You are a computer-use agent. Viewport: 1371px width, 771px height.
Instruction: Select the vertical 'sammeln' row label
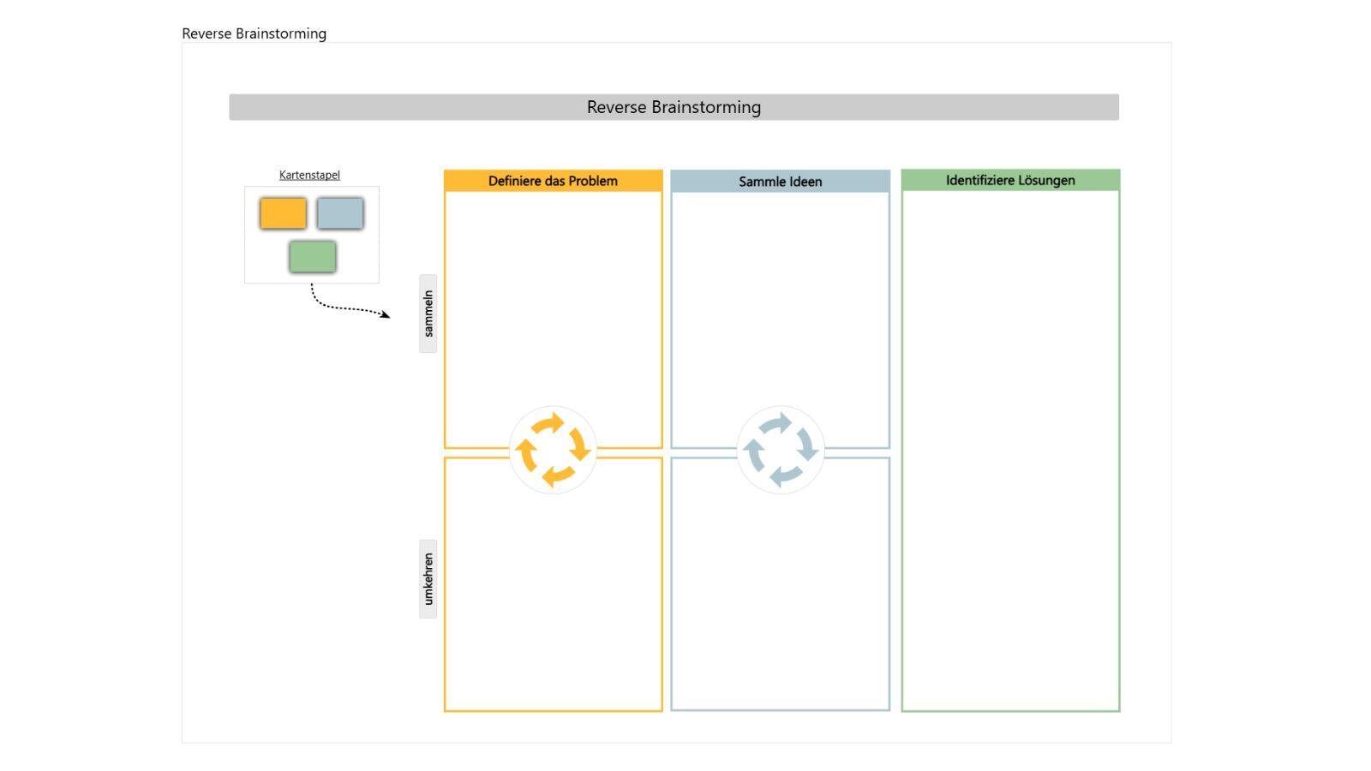pos(428,314)
